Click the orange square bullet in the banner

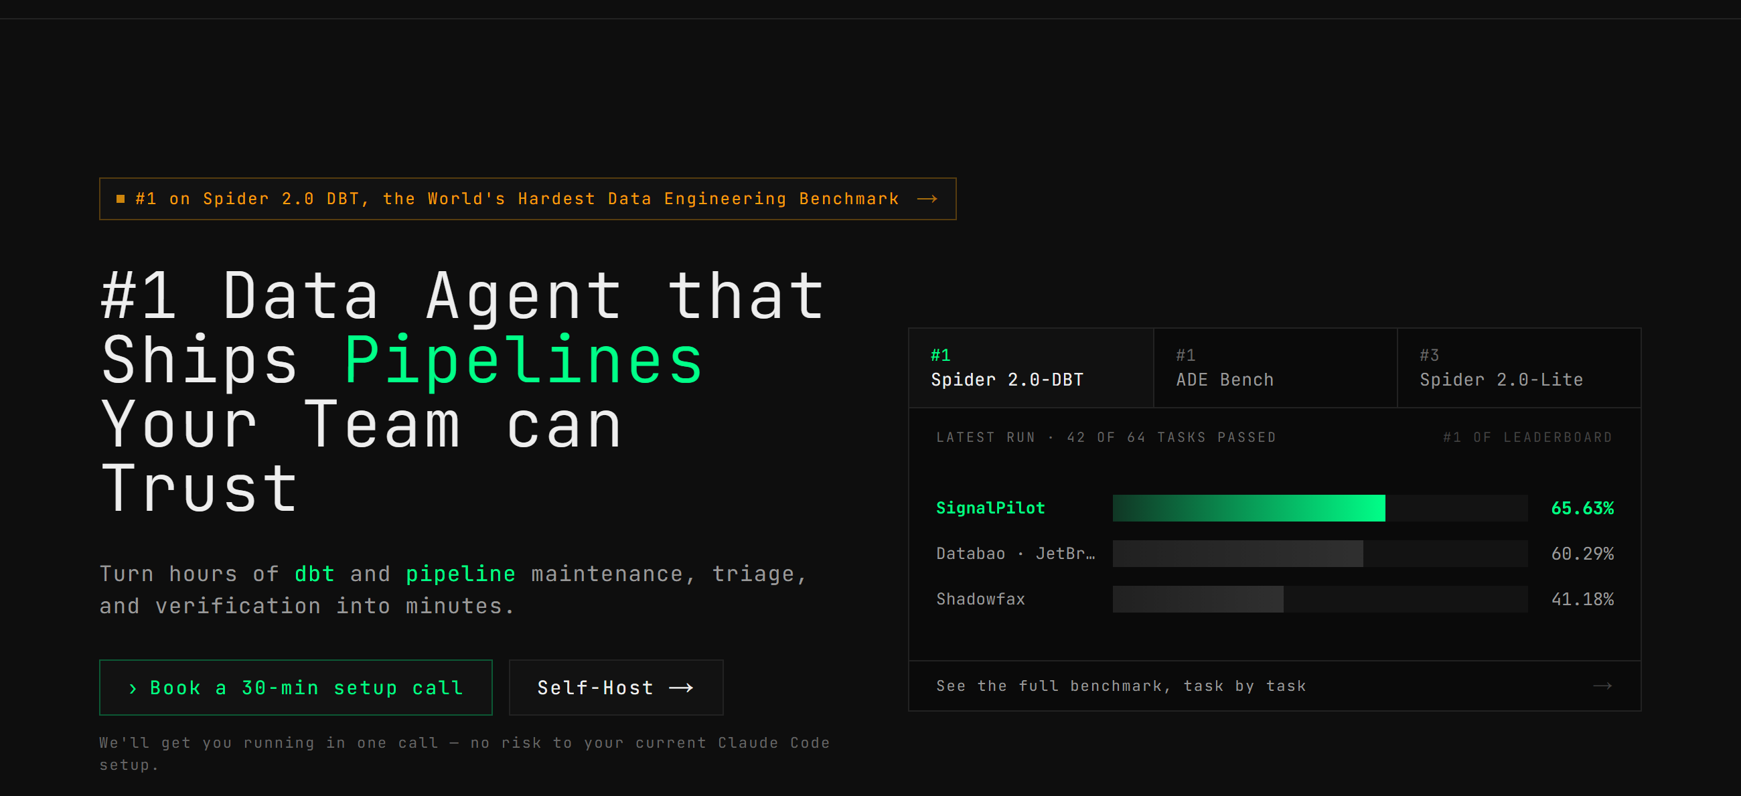point(121,199)
